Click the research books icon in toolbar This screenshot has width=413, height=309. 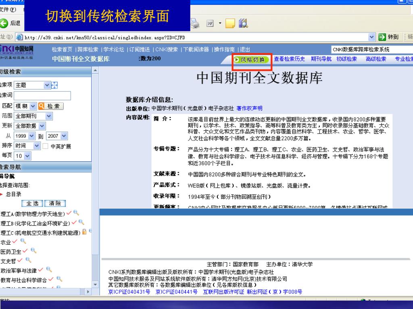(243, 23)
